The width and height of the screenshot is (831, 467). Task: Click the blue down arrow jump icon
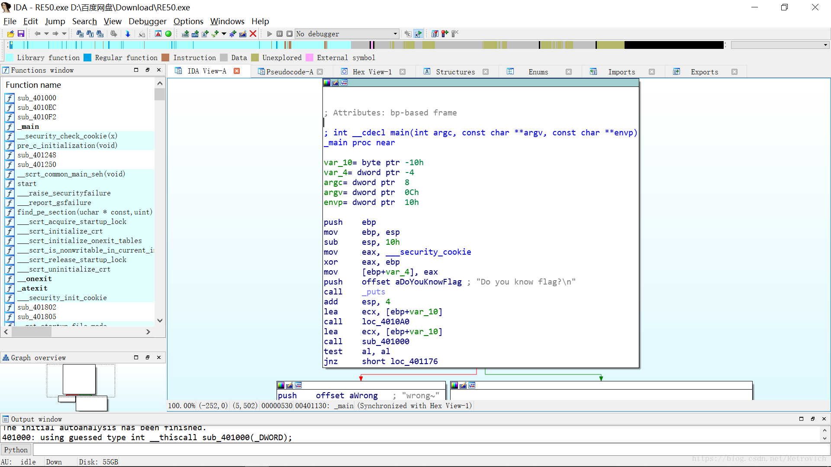point(128,34)
